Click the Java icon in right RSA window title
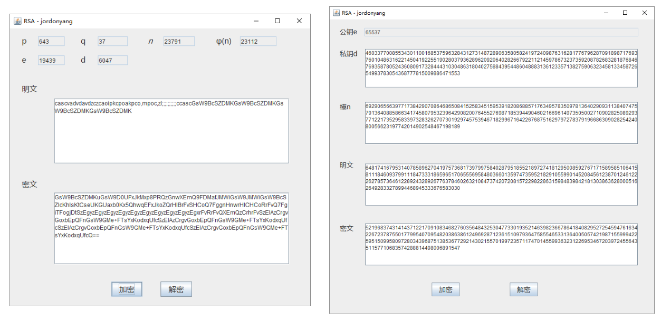The height and width of the screenshot is (320, 661). (336, 13)
